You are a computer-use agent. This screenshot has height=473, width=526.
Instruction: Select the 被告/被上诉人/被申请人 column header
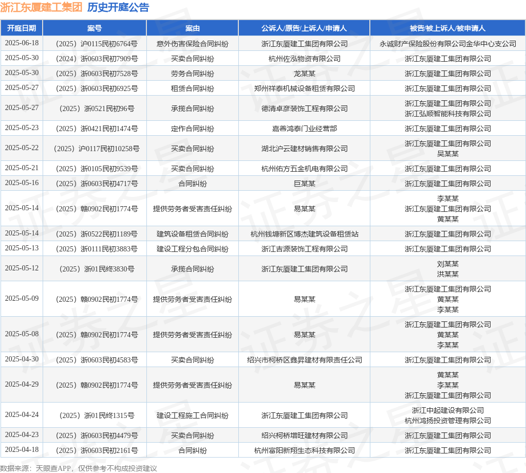(x=447, y=28)
